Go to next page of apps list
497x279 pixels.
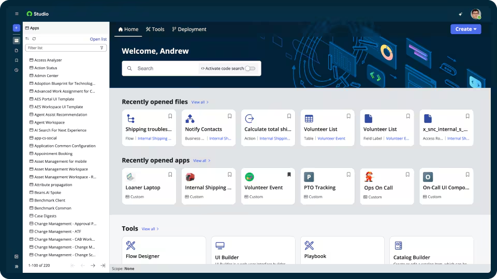93,266
